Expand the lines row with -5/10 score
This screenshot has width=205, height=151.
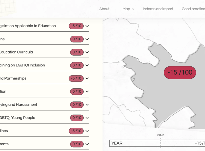(87, 131)
